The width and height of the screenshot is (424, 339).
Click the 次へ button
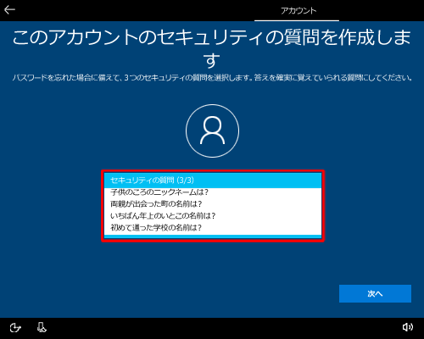(x=375, y=294)
